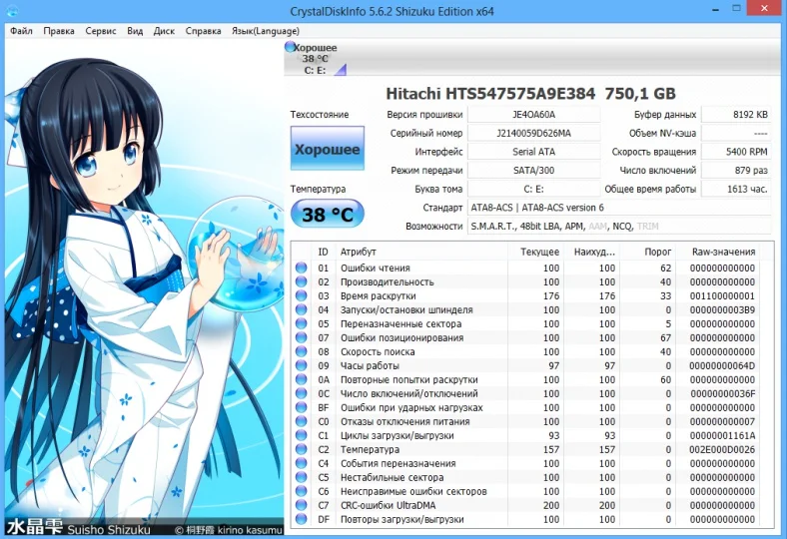Screen dimensions: 787x539
Task: Click the C: E: drive letter field
Action: pos(533,189)
